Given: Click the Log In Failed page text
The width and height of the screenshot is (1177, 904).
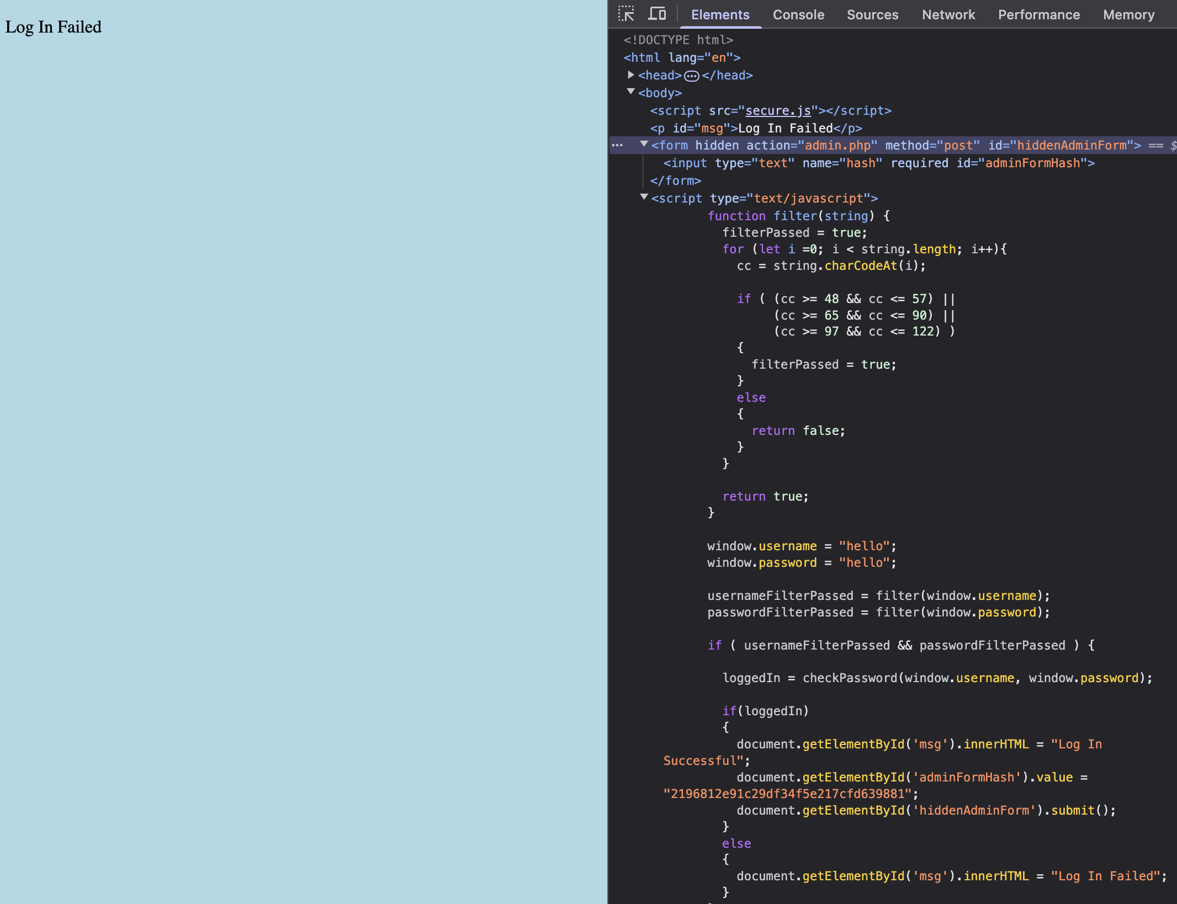Looking at the screenshot, I should [x=53, y=26].
